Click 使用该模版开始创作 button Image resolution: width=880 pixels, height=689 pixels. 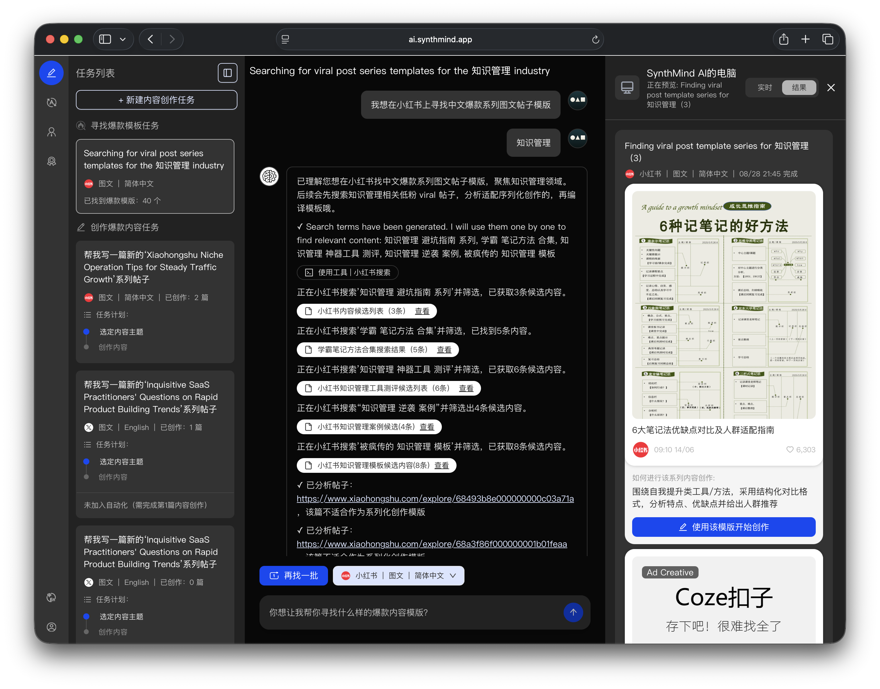pyautogui.click(x=724, y=527)
